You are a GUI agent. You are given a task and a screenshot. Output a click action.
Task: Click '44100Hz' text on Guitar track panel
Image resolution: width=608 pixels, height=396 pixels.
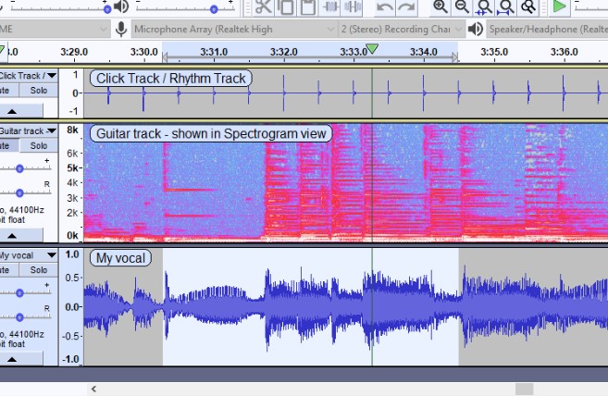click(26, 210)
